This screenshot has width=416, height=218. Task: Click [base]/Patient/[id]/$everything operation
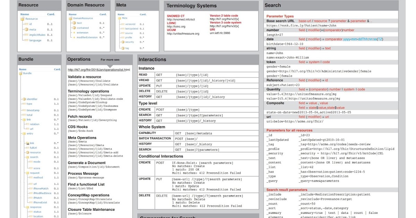(92, 120)
